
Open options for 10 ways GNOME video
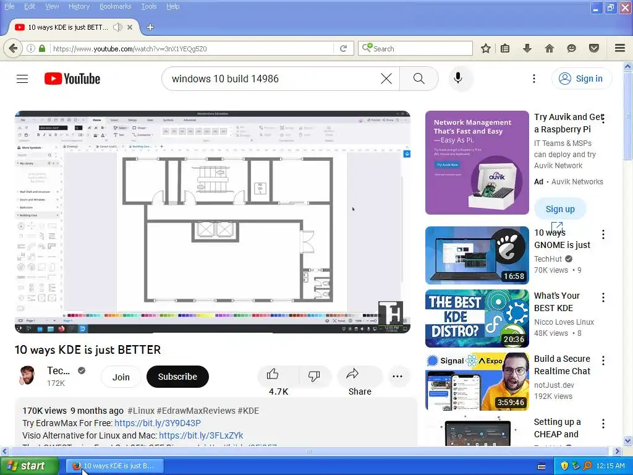pos(603,234)
